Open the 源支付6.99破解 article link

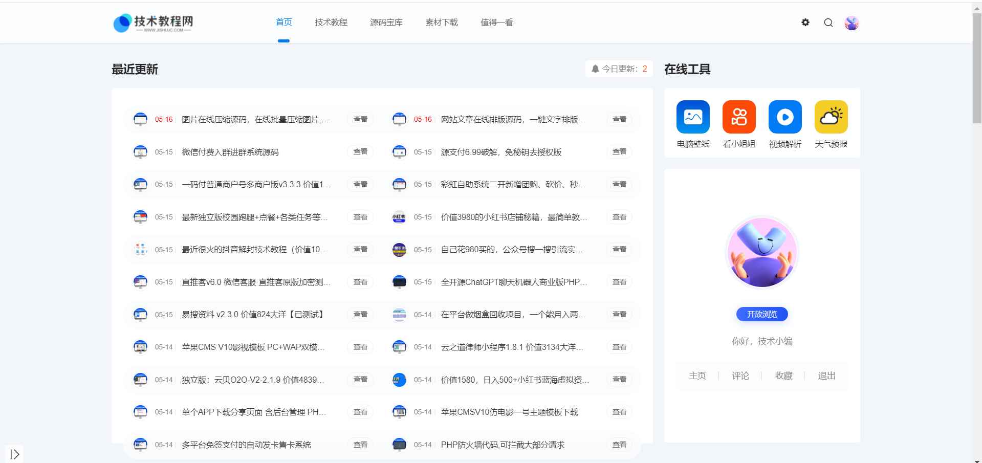[501, 152]
